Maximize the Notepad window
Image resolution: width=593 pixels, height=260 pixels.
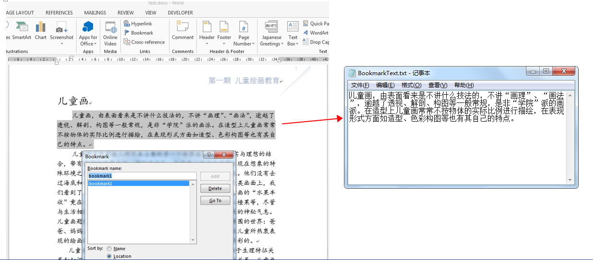point(546,71)
